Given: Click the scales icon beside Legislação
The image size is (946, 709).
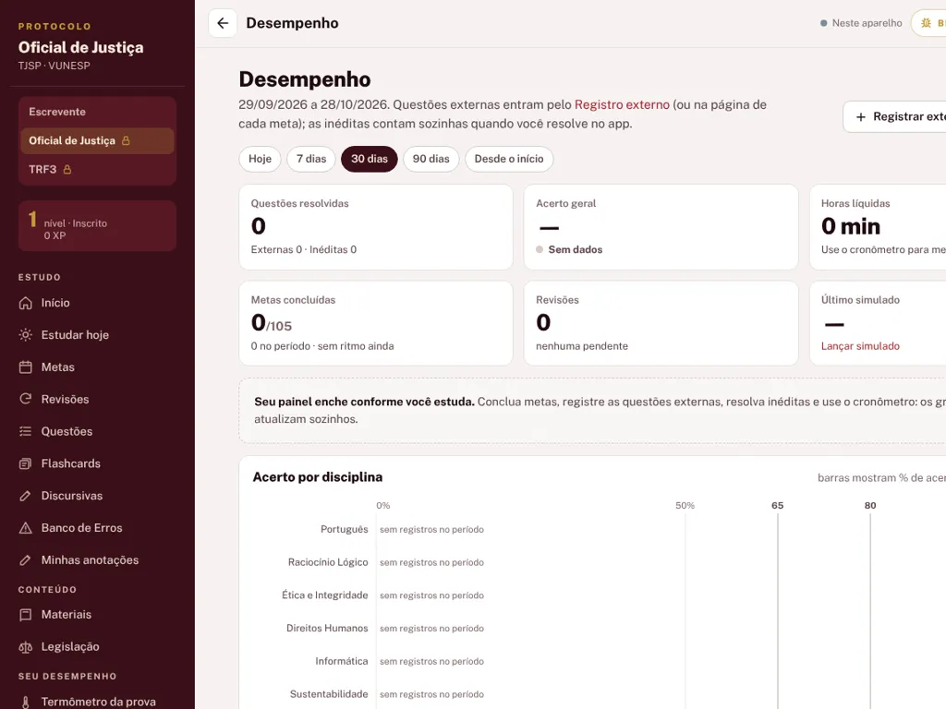Looking at the screenshot, I should (25, 647).
